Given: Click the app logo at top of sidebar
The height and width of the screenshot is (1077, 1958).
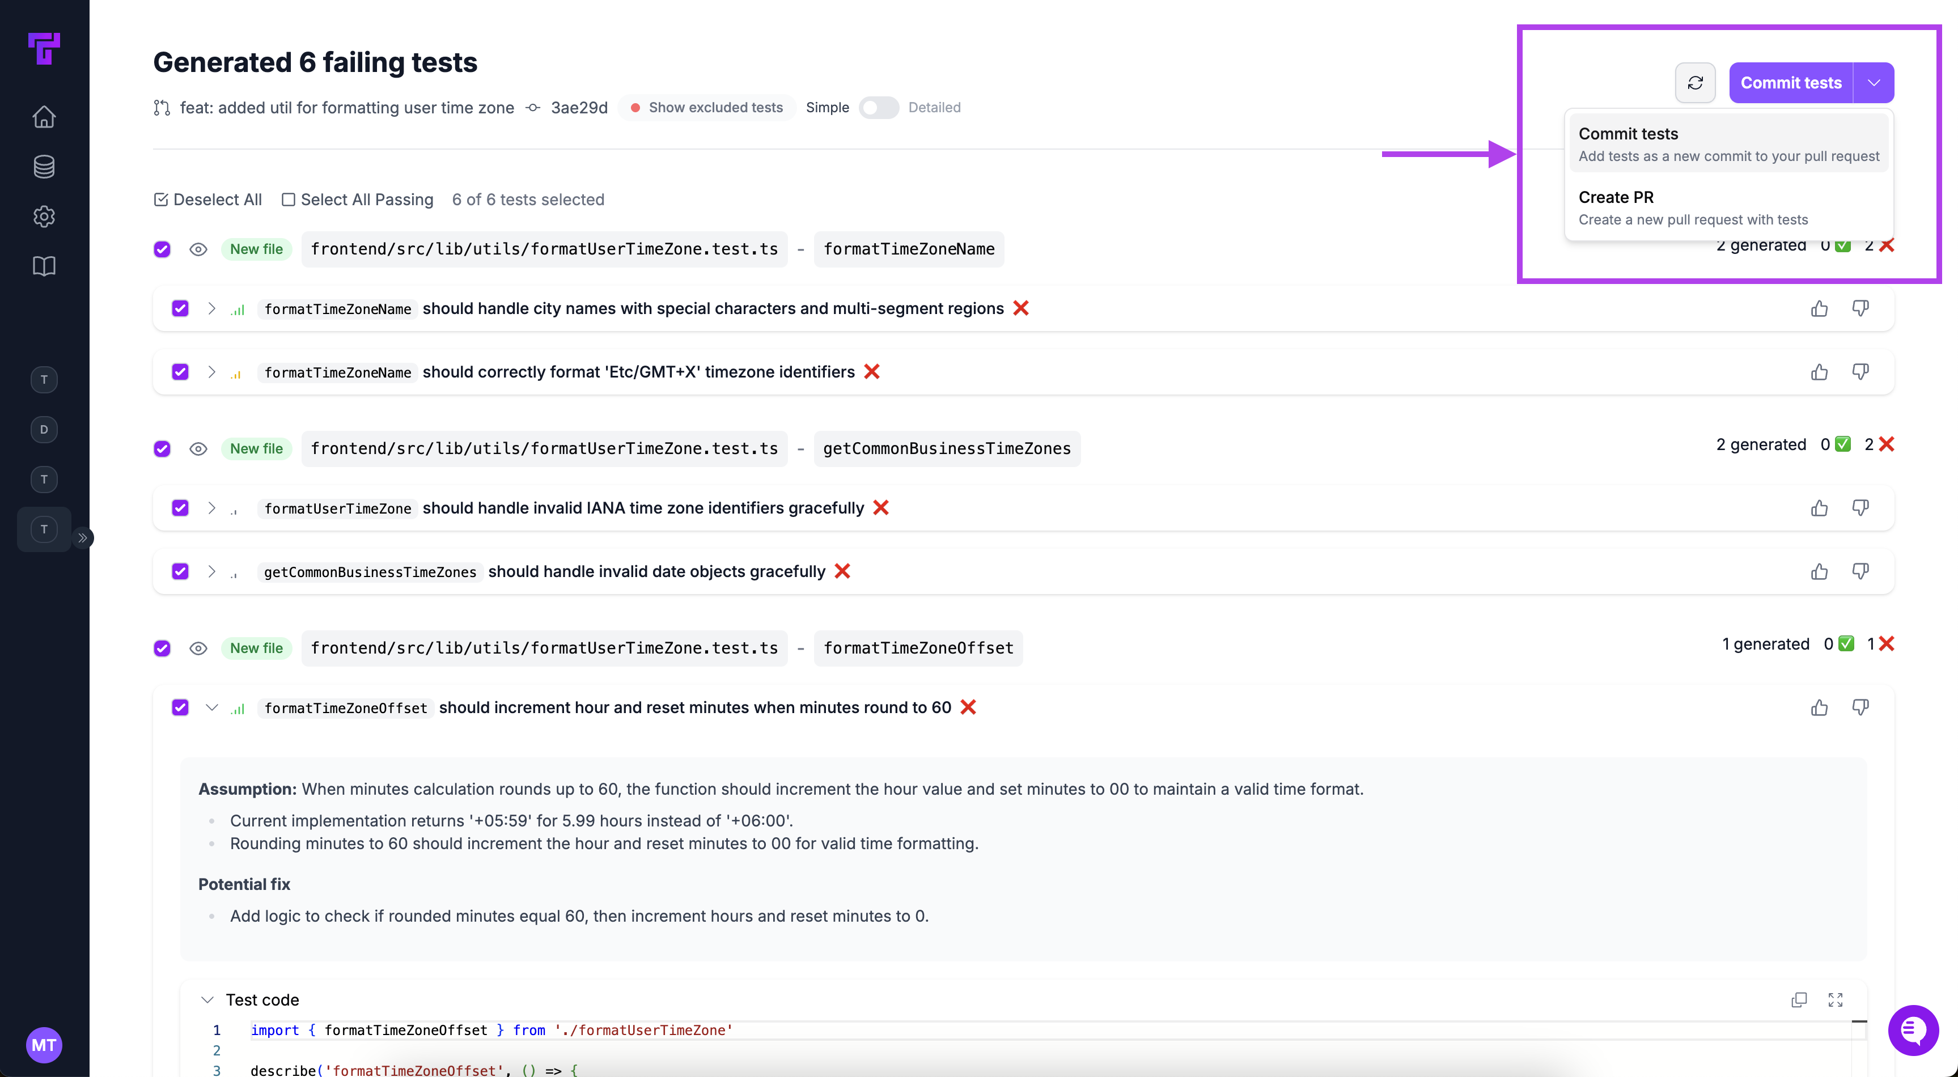Looking at the screenshot, I should coord(44,49).
